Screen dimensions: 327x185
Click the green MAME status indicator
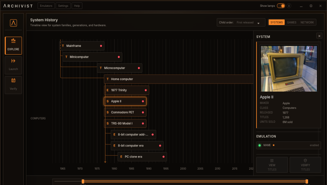pyautogui.click(x=260, y=145)
